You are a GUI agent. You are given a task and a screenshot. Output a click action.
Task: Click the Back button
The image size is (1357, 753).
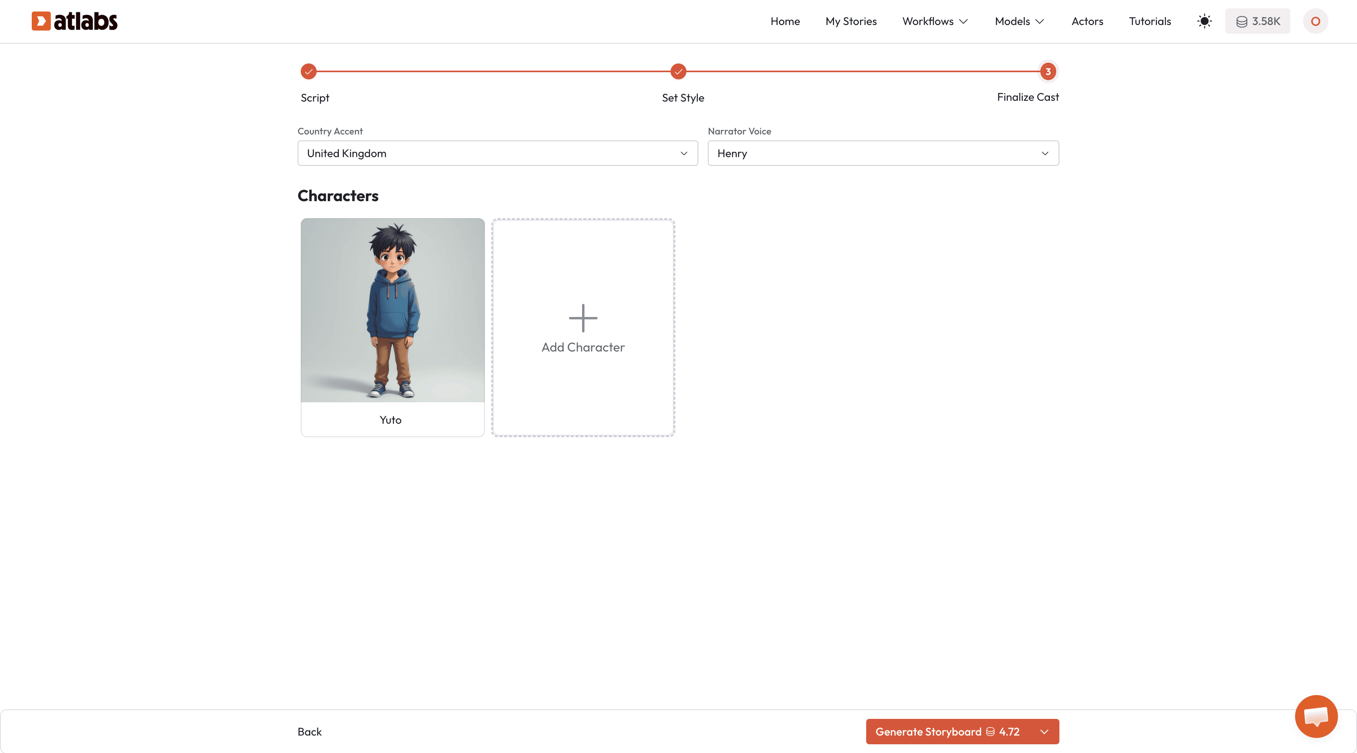tap(309, 732)
